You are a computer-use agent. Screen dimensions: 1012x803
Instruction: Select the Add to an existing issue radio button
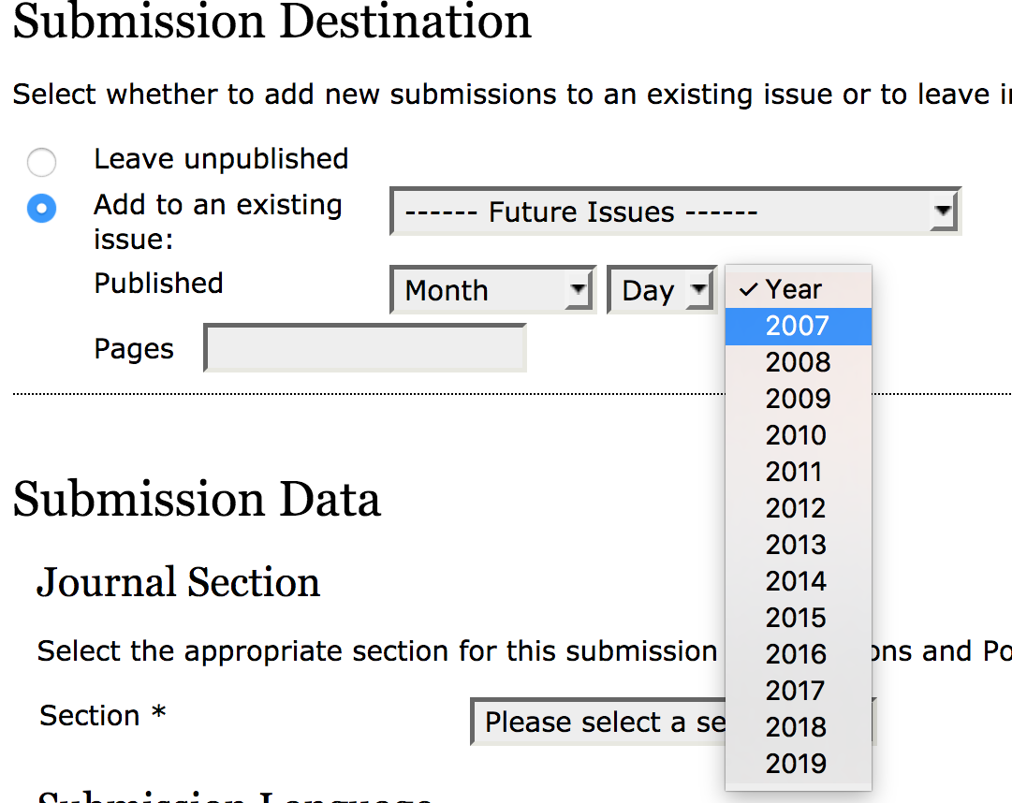[x=41, y=208]
